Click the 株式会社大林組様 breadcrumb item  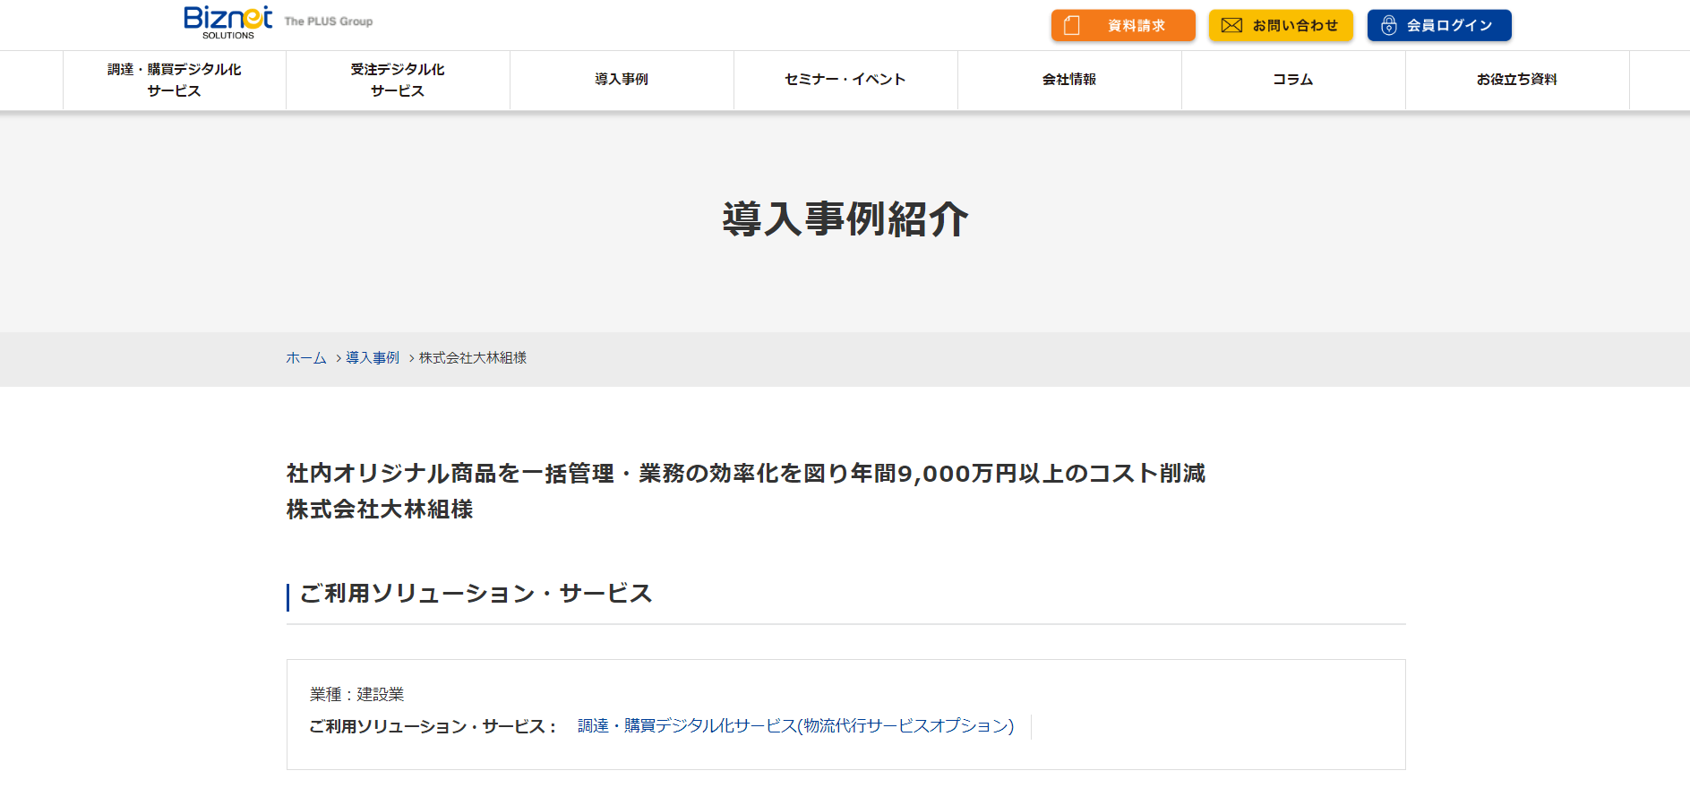(473, 358)
